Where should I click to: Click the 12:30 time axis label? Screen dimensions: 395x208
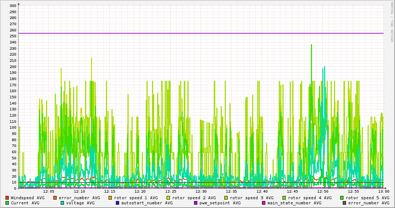[x=201, y=191]
